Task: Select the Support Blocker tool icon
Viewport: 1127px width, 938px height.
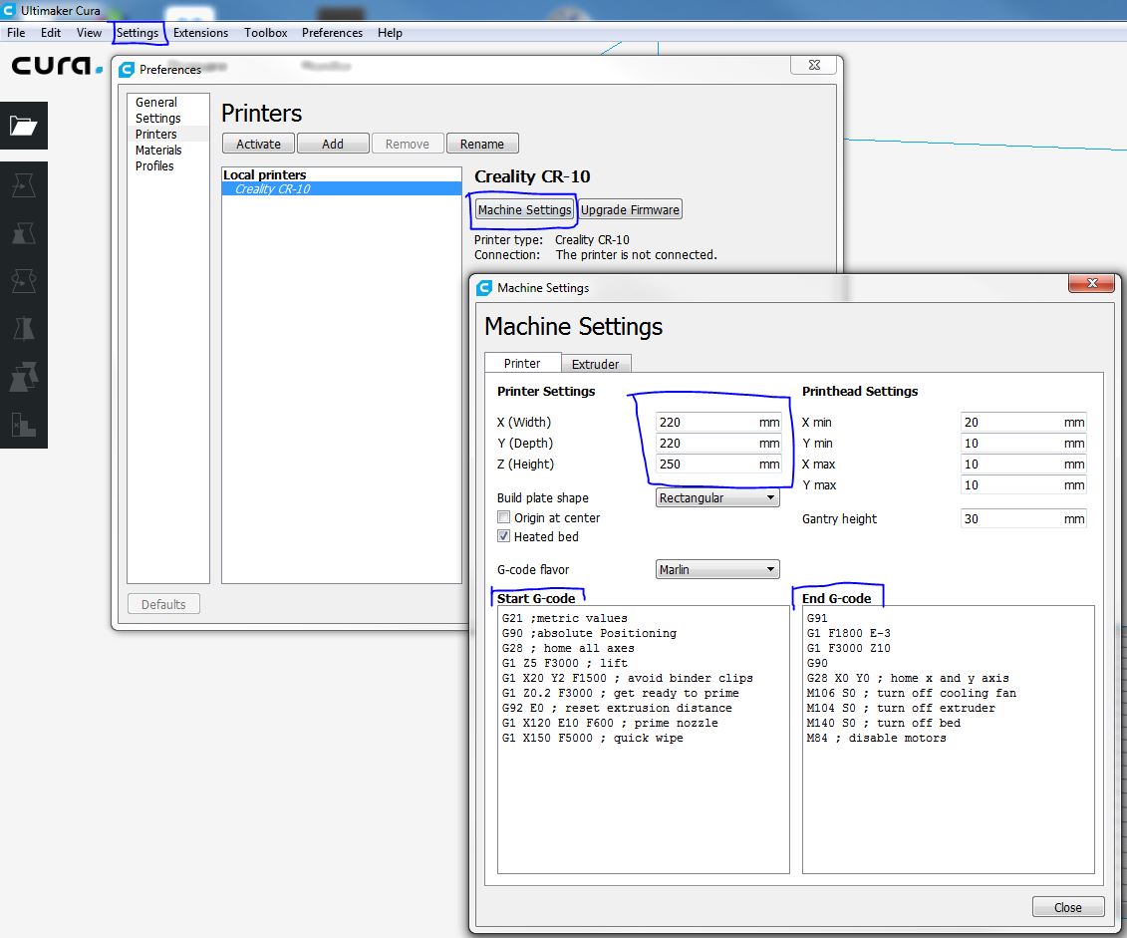Action: (x=23, y=424)
